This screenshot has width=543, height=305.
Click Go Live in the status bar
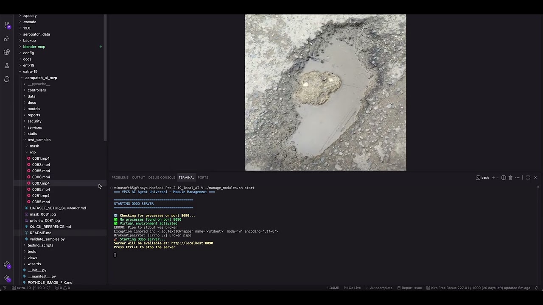pos(352,288)
